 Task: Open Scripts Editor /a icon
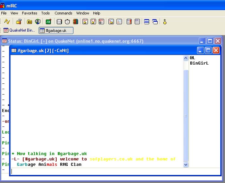49,22
